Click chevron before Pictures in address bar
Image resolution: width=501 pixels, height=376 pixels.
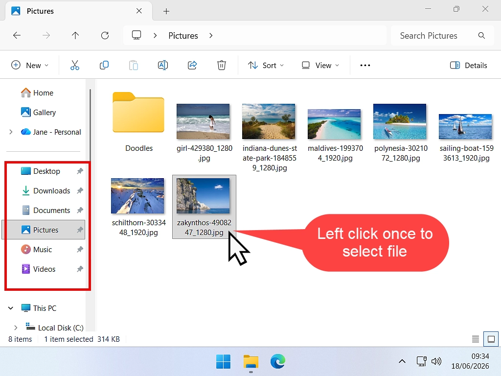[x=155, y=35]
